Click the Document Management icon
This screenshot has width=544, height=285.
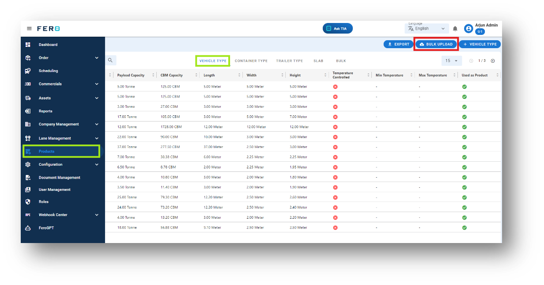(28, 178)
